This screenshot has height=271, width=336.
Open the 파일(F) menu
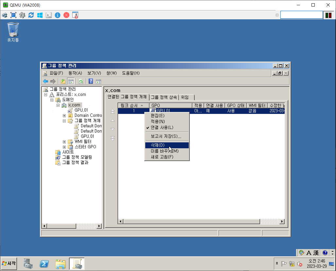coord(56,73)
